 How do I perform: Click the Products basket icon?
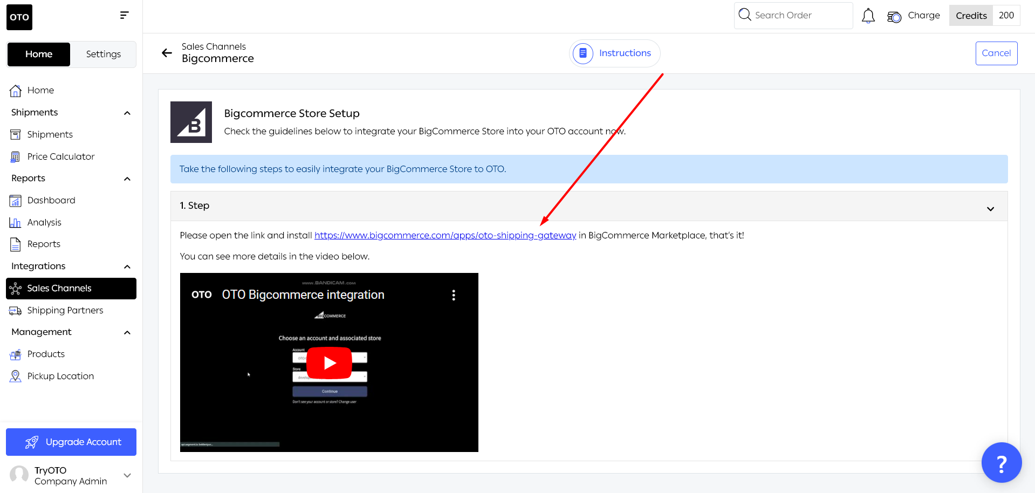16,354
